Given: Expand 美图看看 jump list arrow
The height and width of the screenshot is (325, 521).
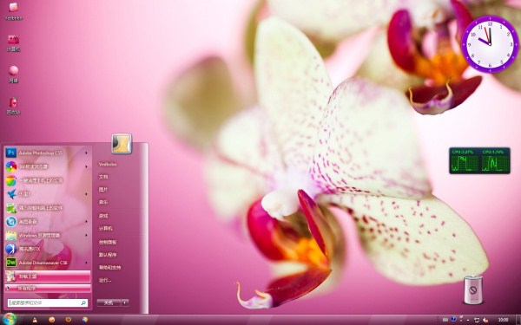Looking at the screenshot, I should click(x=86, y=222).
